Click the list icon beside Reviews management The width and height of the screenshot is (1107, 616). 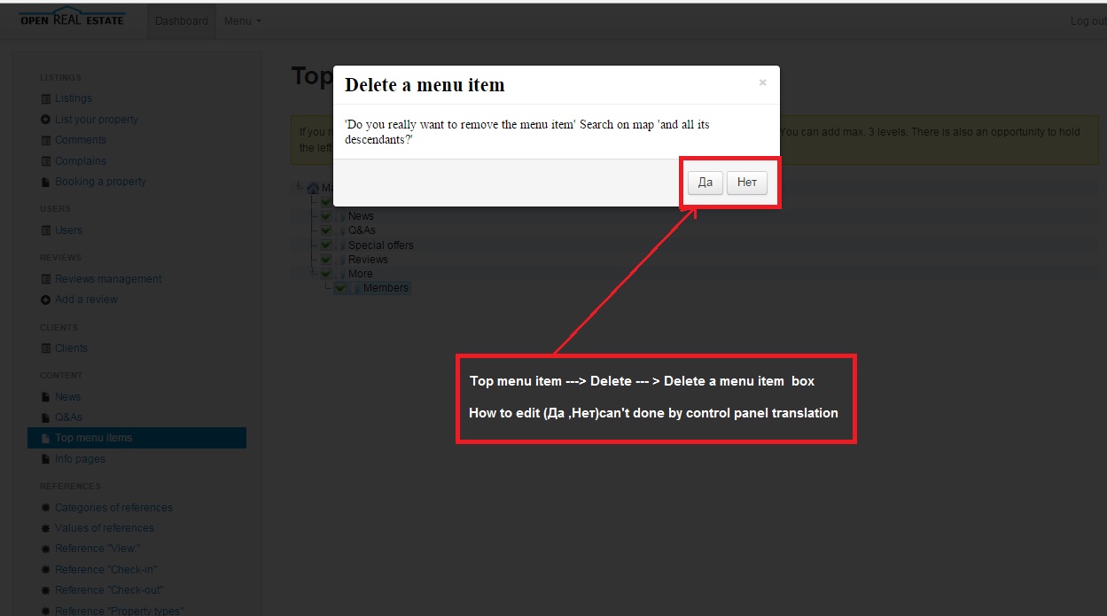pyautogui.click(x=44, y=278)
